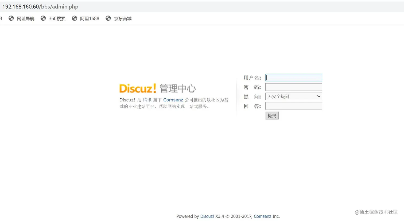The width and height of the screenshot is (404, 221).
Task: Open the Discuz! link in the footer
Action: [207, 216]
